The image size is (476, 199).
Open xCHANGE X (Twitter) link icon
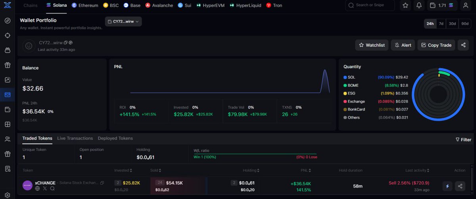[x=45, y=189]
